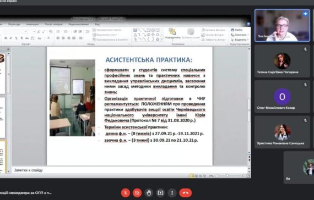Image resolution: width=314 pixels, height=200 pixels.
Task: Click the PowerPoint help question mark icon
Action: 248,24
